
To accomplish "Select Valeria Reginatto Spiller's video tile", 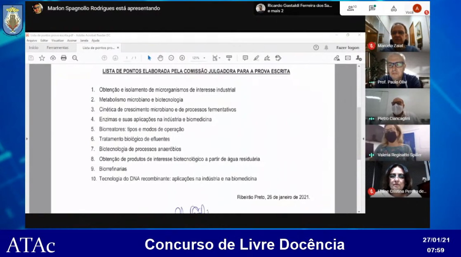I will click(397, 143).
